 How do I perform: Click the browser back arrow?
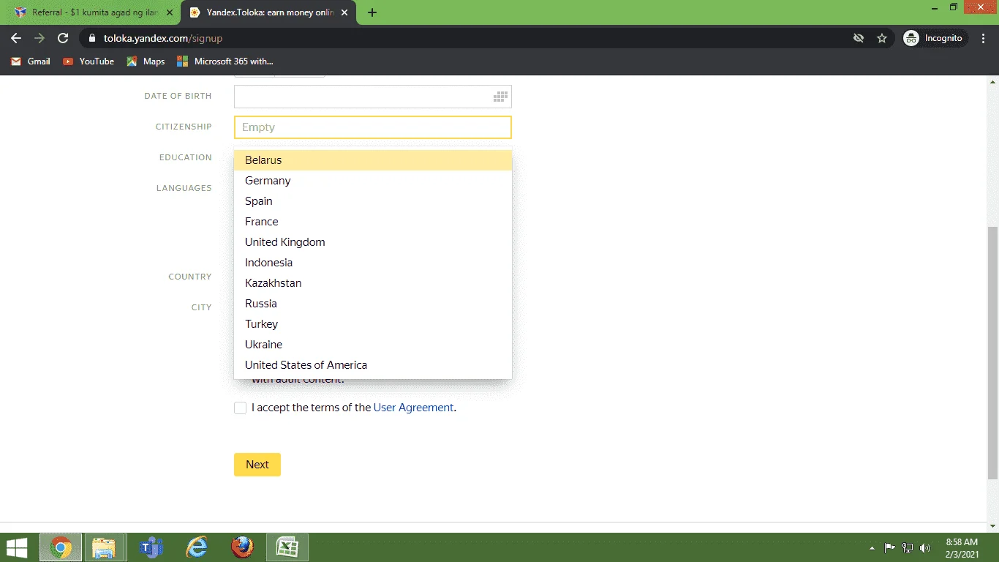pyautogui.click(x=16, y=38)
